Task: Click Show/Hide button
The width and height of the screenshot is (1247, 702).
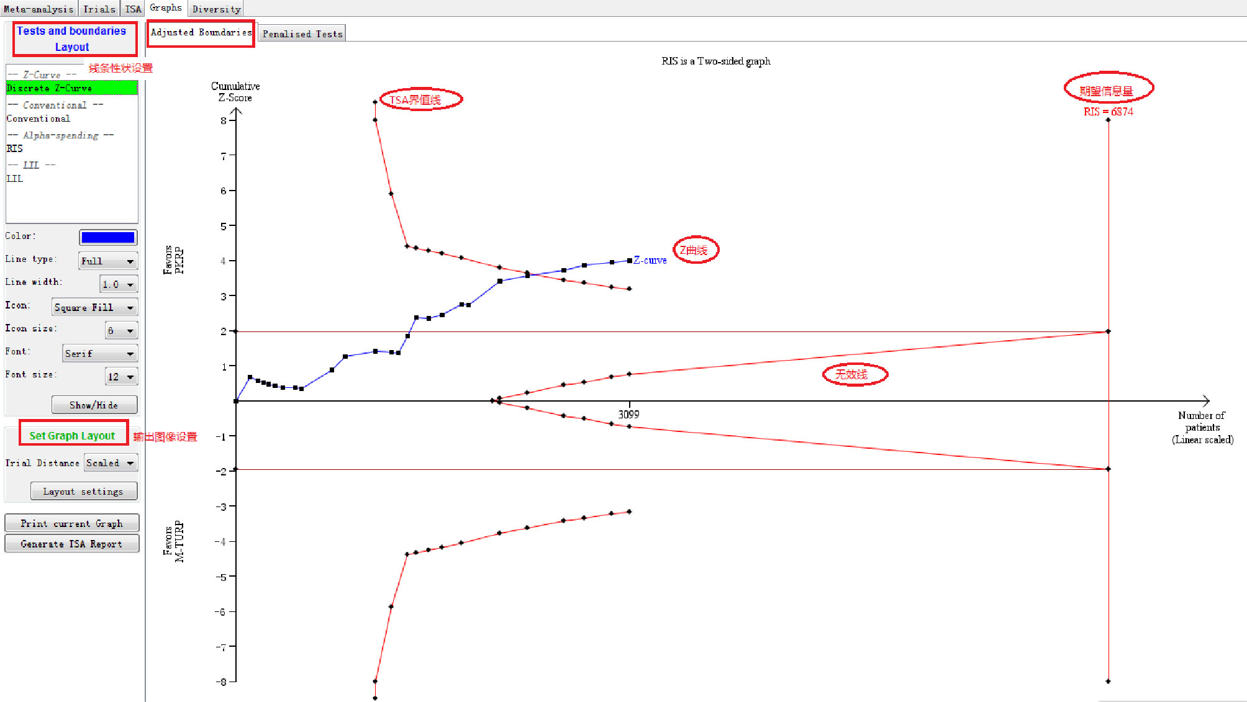Action: (94, 405)
